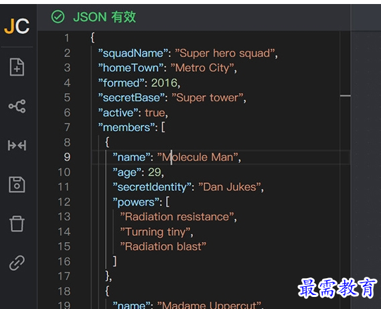Save with the floppy disk icon
This screenshot has width=381, height=309.
[x=17, y=185]
